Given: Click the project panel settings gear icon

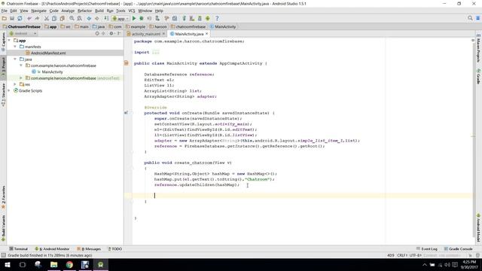Looking at the screenshot, I should 111,33.
